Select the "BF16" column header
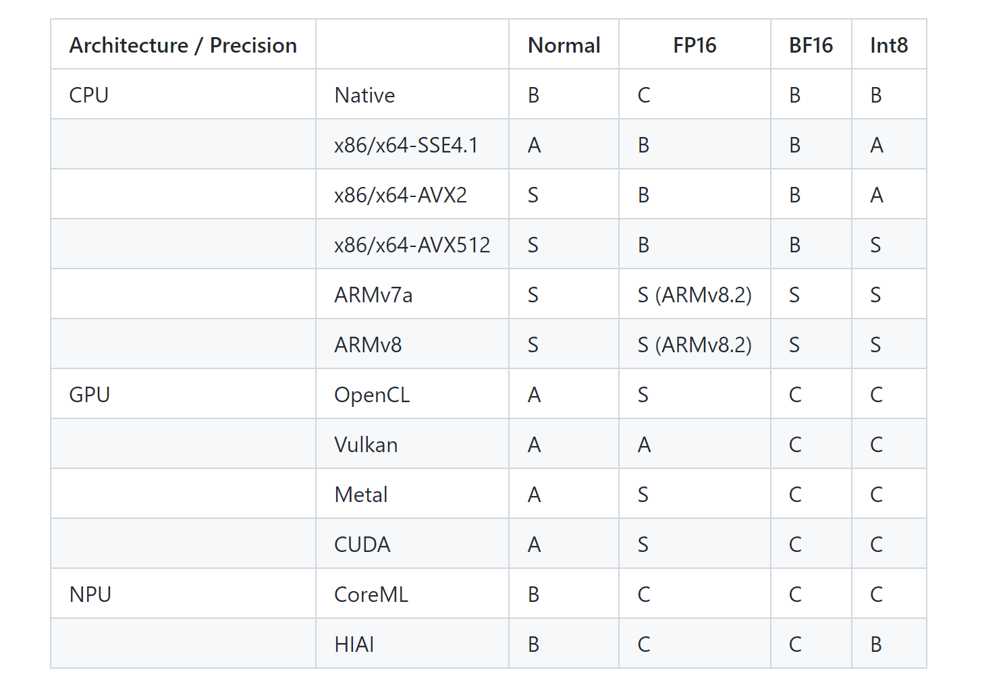The image size is (1007, 693). pos(811,45)
